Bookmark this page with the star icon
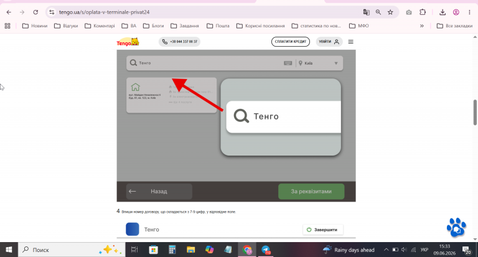Screen dimensions: 478x257 coord(390,12)
